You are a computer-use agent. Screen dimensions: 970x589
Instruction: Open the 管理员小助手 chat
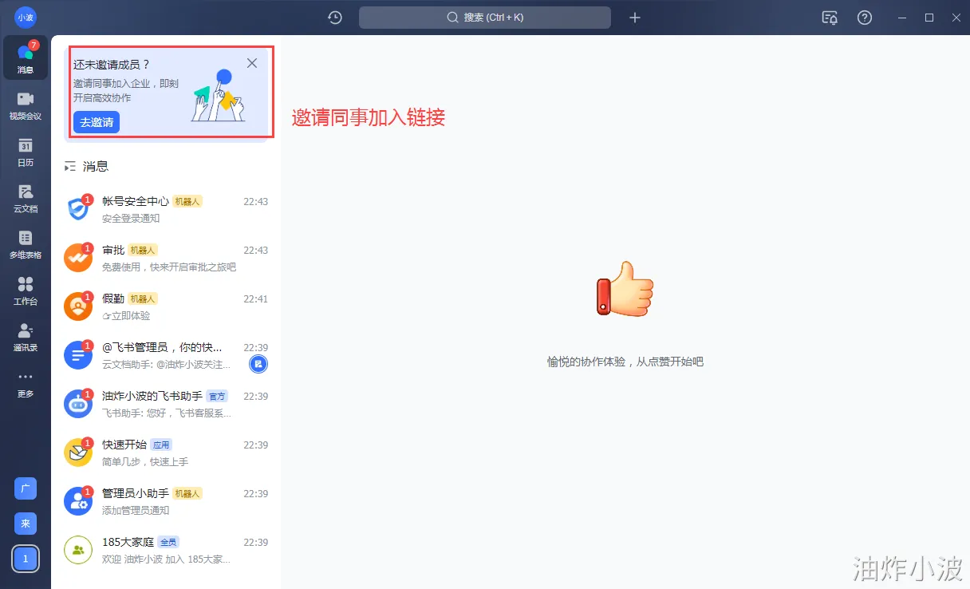tap(166, 501)
